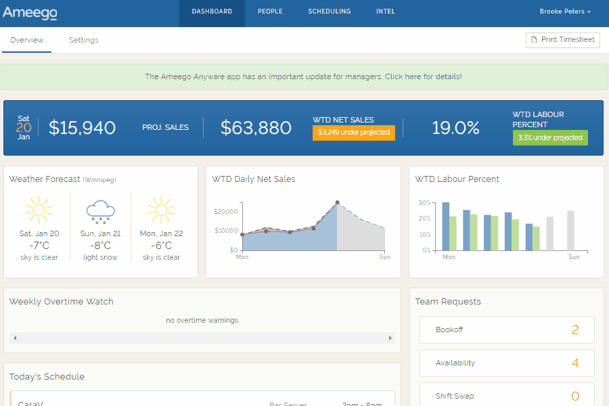Expand the Bookoff team requests row
Screen dimensions: 609x406
tap(506, 330)
